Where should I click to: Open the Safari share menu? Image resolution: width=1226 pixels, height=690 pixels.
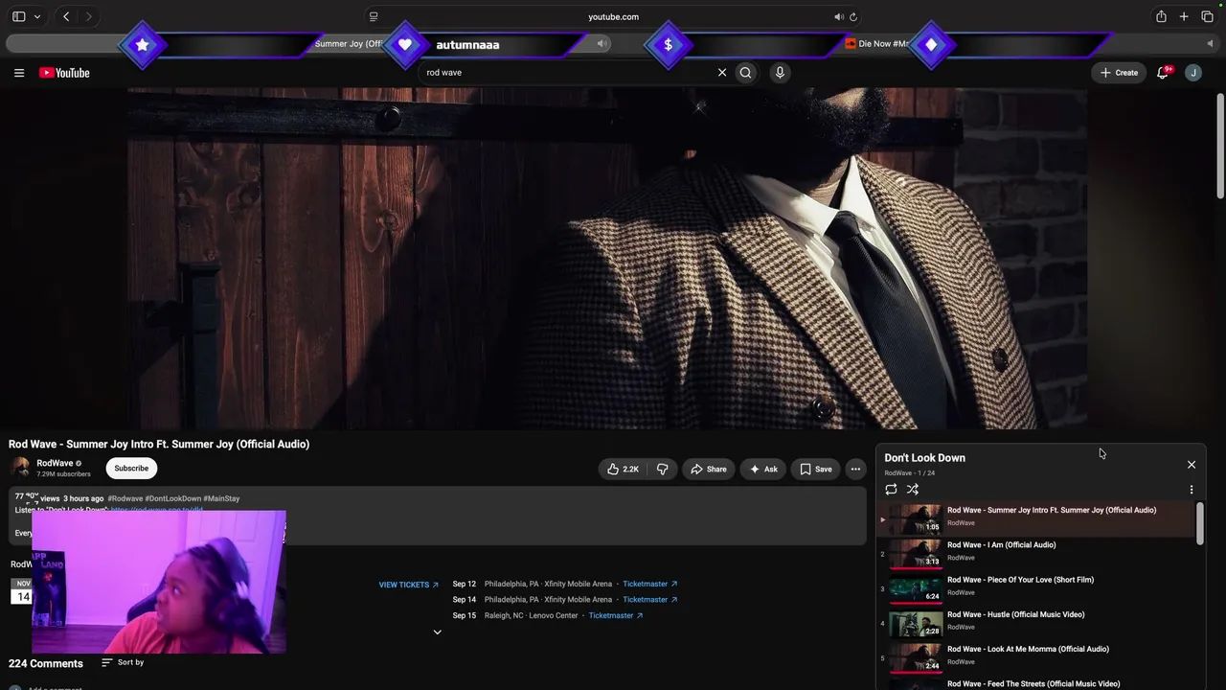coord(1161,16)
